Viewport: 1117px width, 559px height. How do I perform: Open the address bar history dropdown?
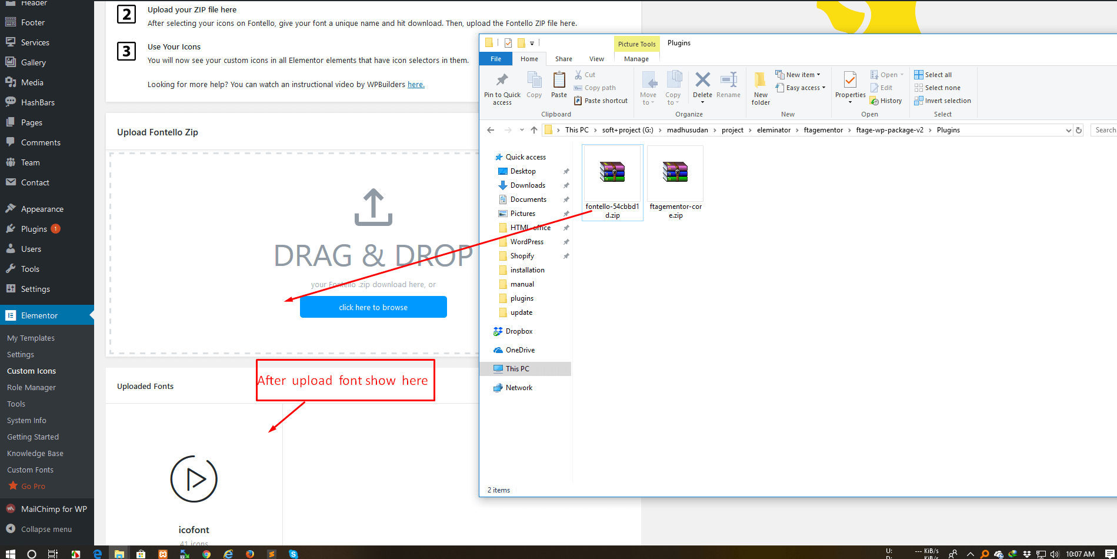[x=1068, y=130]
